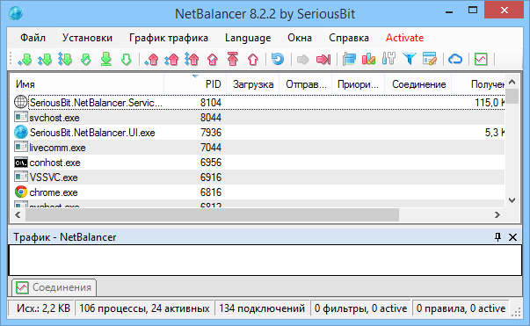This screenshot has height=326, width=530.
Task: Click the blue circular reset arrow icon
Action: pos(278,59)
